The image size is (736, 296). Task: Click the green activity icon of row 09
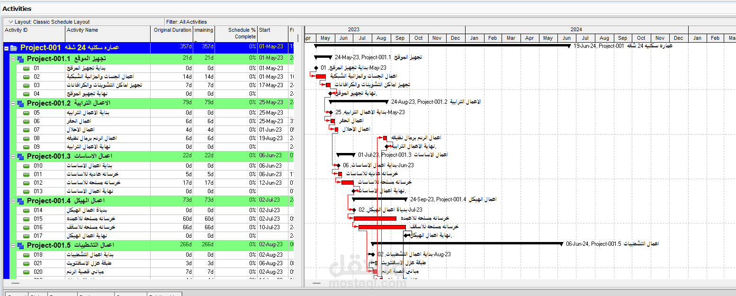(26, 147)
